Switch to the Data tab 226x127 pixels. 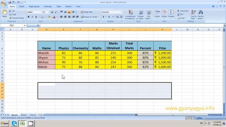pyautogui.click(x=59, y=6)
